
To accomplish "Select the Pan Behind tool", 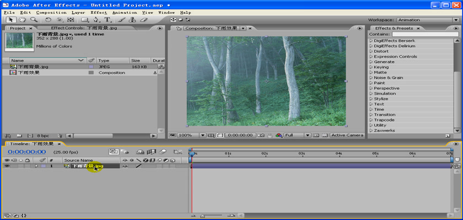I will point(71,20).
